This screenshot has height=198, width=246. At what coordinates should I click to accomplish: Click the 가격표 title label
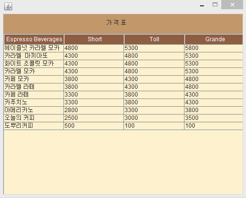(116, 22)
